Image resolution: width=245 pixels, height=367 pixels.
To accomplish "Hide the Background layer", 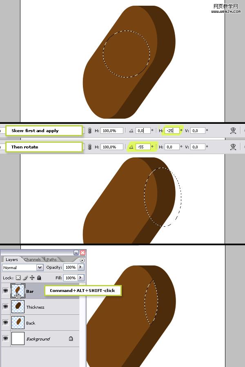I will [x=5, y=338].
